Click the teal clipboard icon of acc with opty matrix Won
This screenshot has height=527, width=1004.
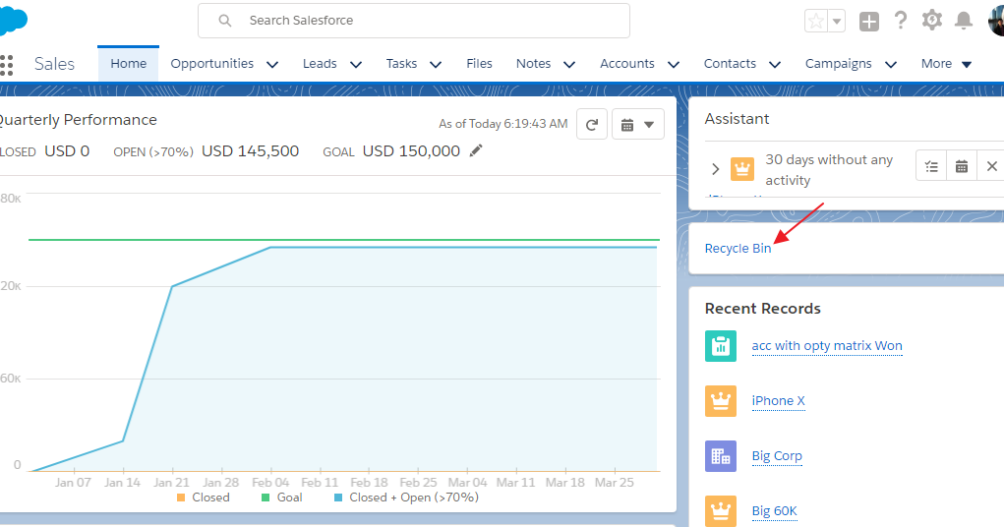(721, 346)
